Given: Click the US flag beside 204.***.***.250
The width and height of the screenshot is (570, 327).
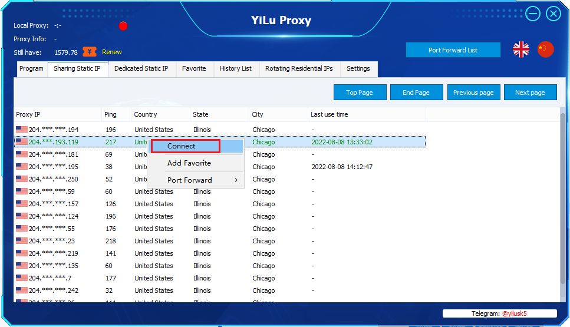Looking at the screenshot, I should (22, 179).
